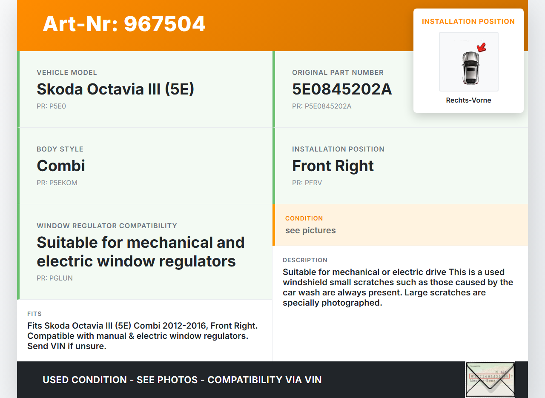Image resolution: width=545 pixels, height=398 pixels.
Task: Click the PR: PGLUN code
Action: click(x=54, y=278)
